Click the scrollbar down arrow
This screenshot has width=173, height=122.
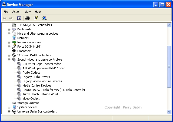(x=169, y=112)
